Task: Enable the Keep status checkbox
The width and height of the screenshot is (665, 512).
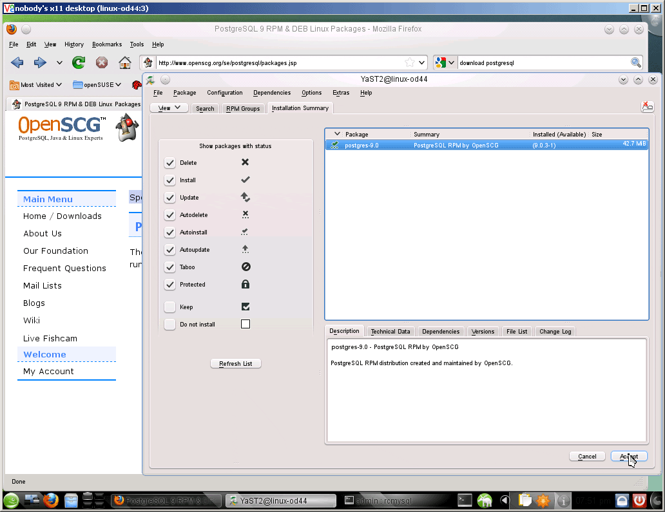Action: click(169, 307)
